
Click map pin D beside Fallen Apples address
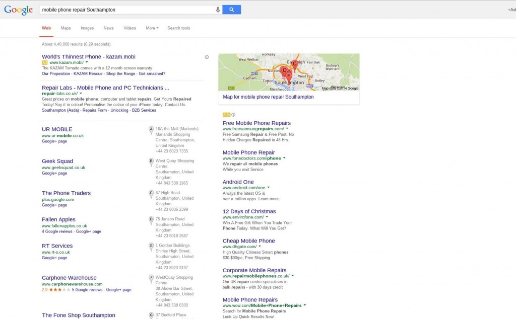pos(151,220)
